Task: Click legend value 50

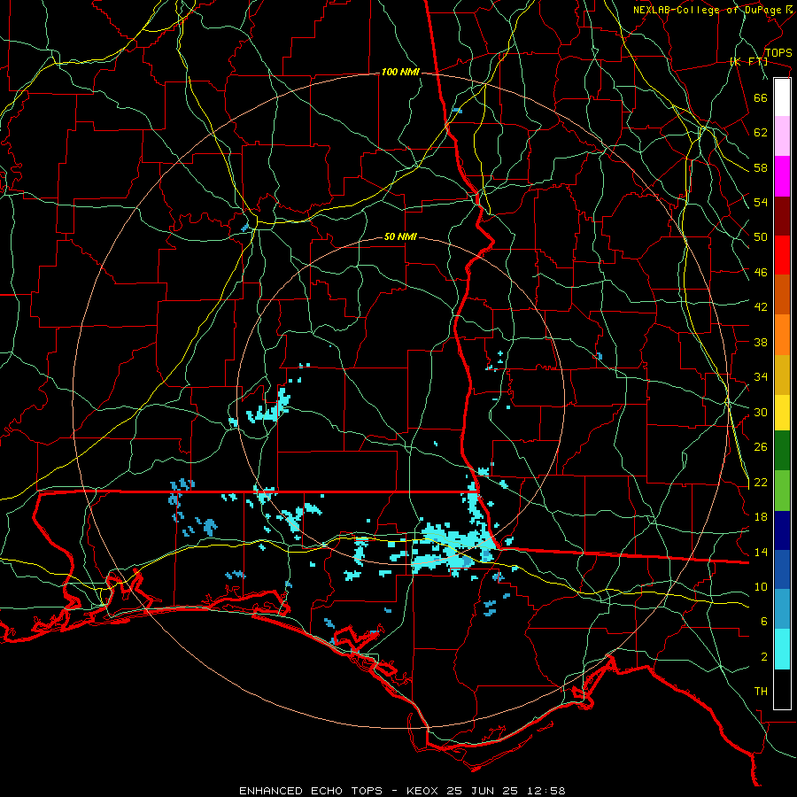Action: point(761,237)
